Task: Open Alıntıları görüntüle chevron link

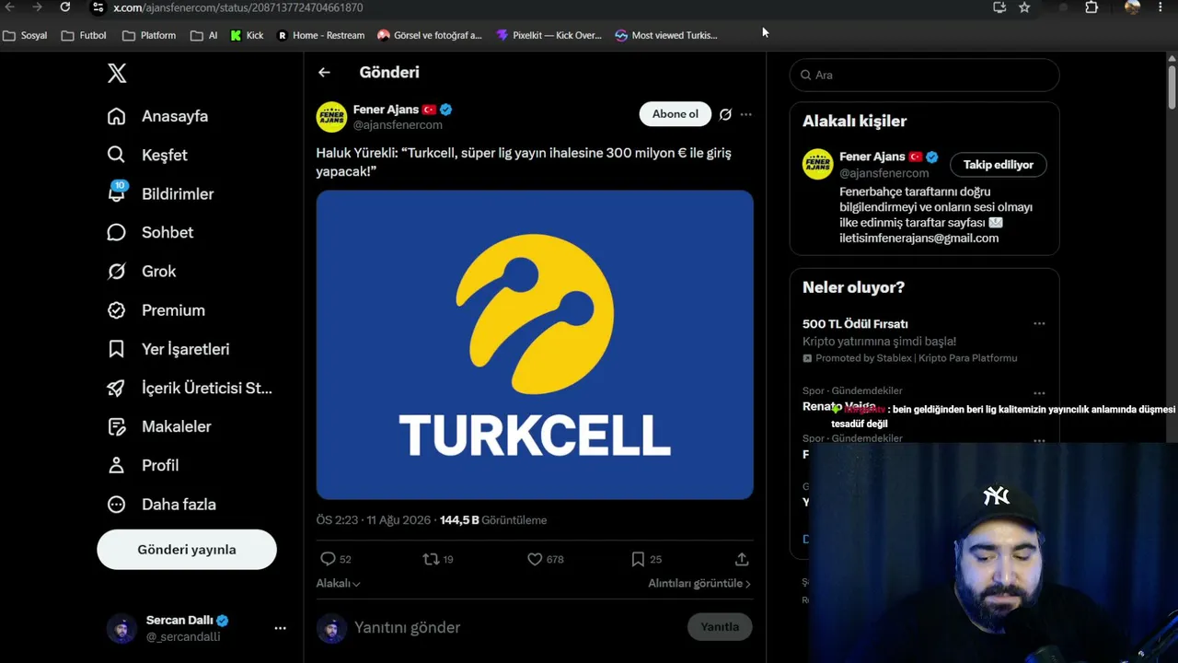Action: (699, 584)
